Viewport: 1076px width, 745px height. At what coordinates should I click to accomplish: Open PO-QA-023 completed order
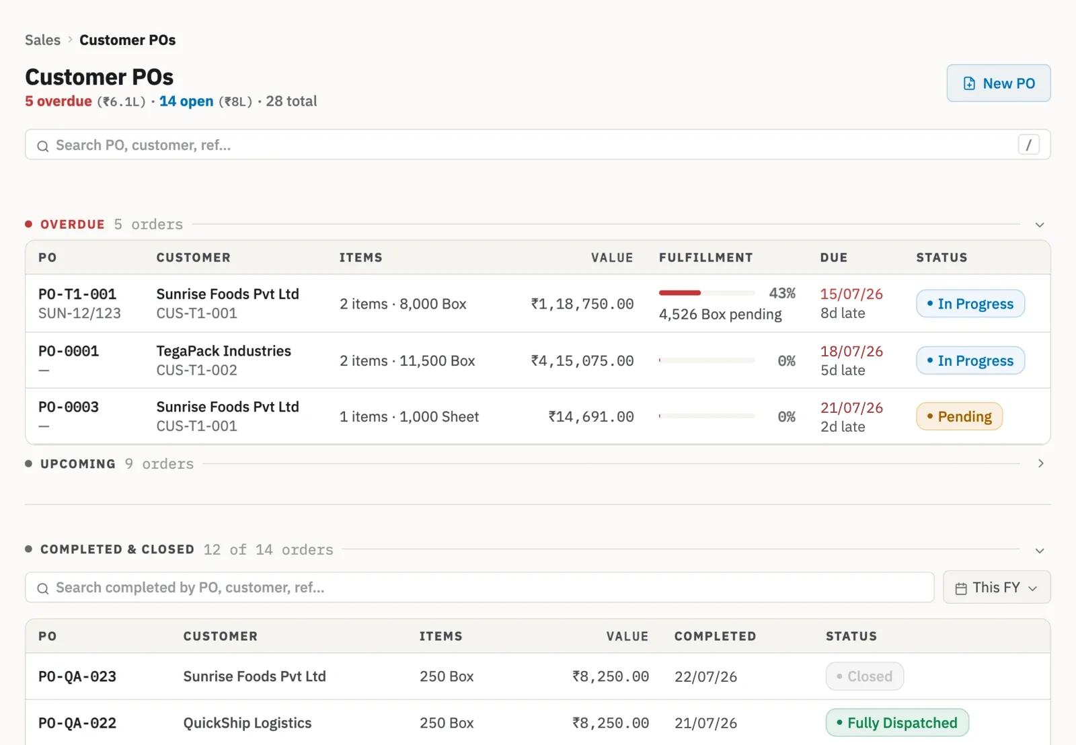click(537, 676)
